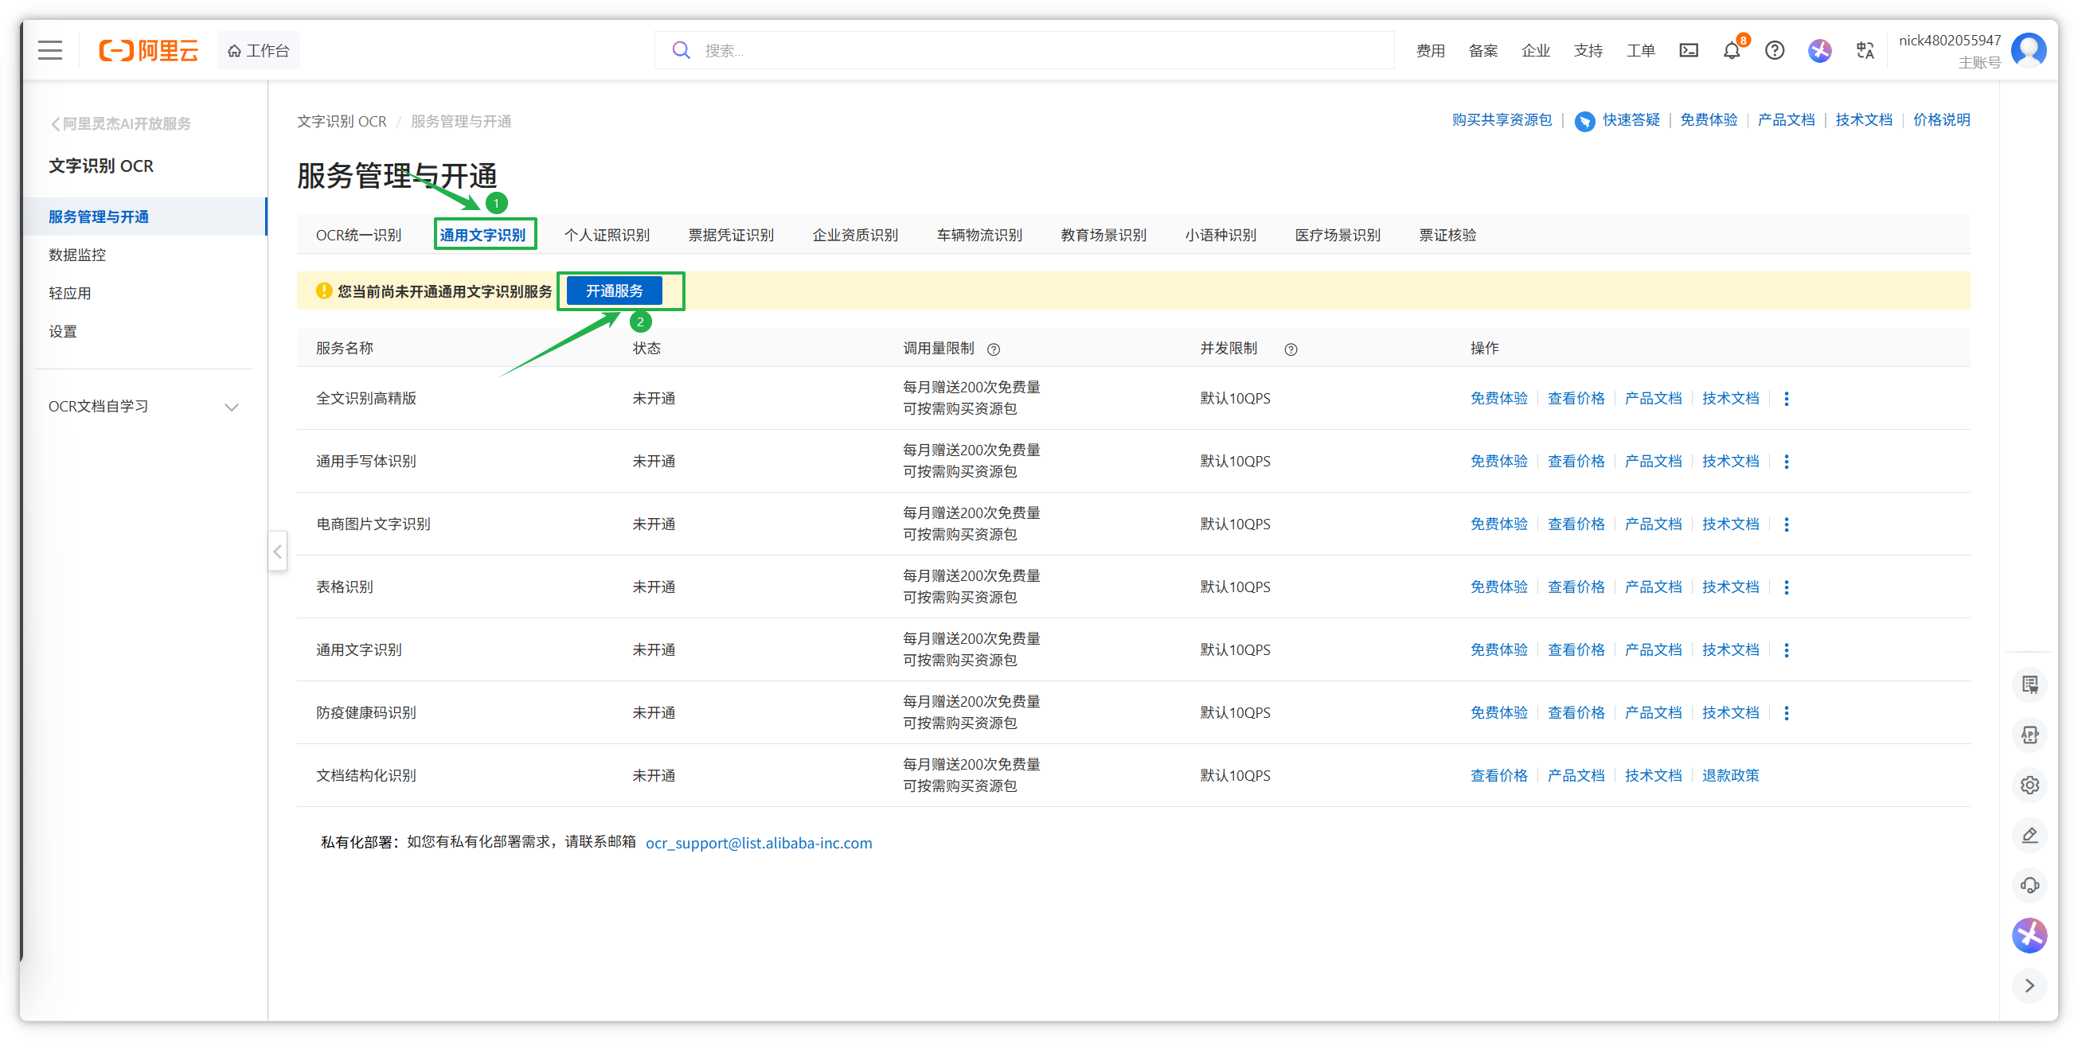
Task: Collapse the left sidebar panel handle
Action: coord(278,552)
